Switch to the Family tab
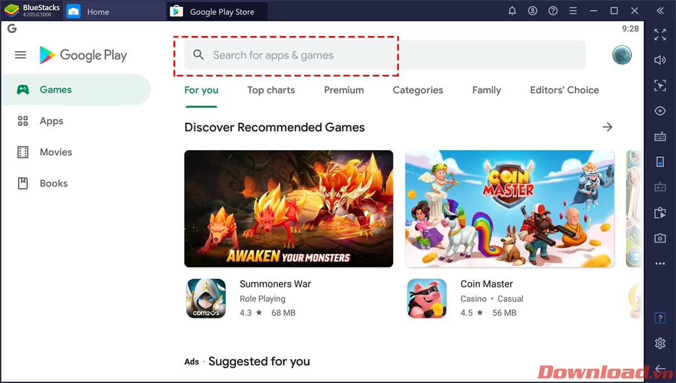The height and width of the screenshot is (383, 676). click(487, 90)
